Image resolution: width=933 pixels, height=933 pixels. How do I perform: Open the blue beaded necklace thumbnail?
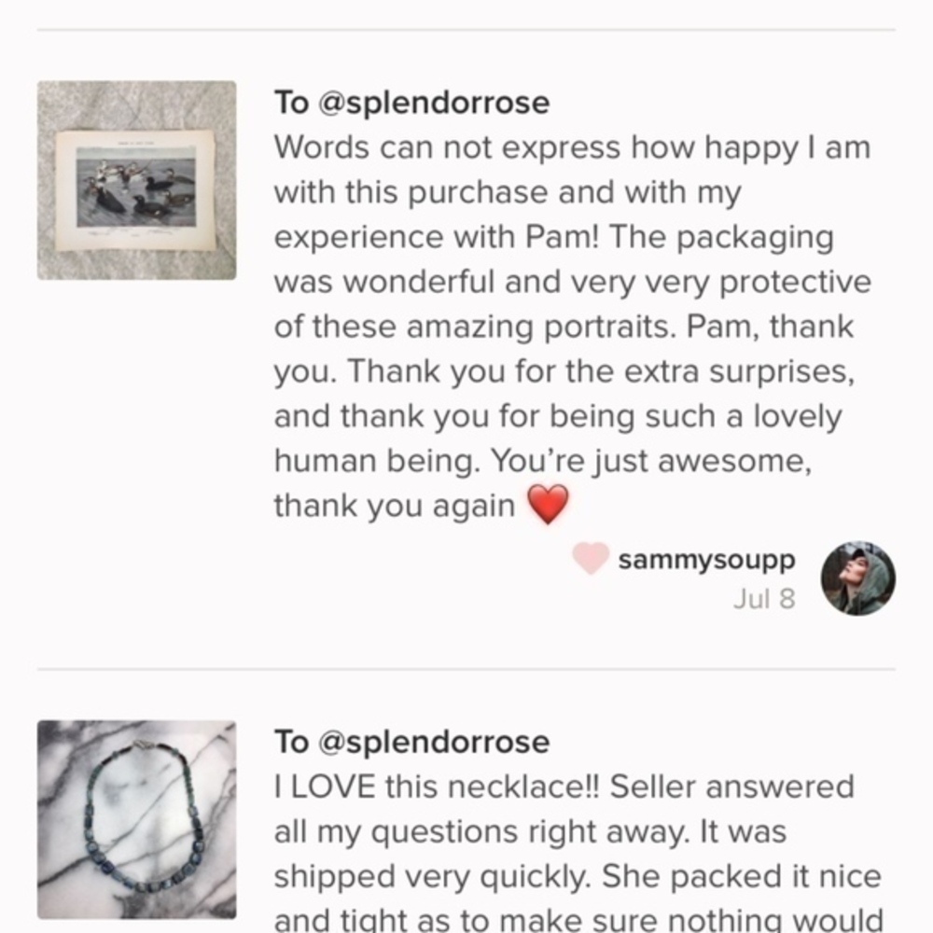click(x=136, y=819)
